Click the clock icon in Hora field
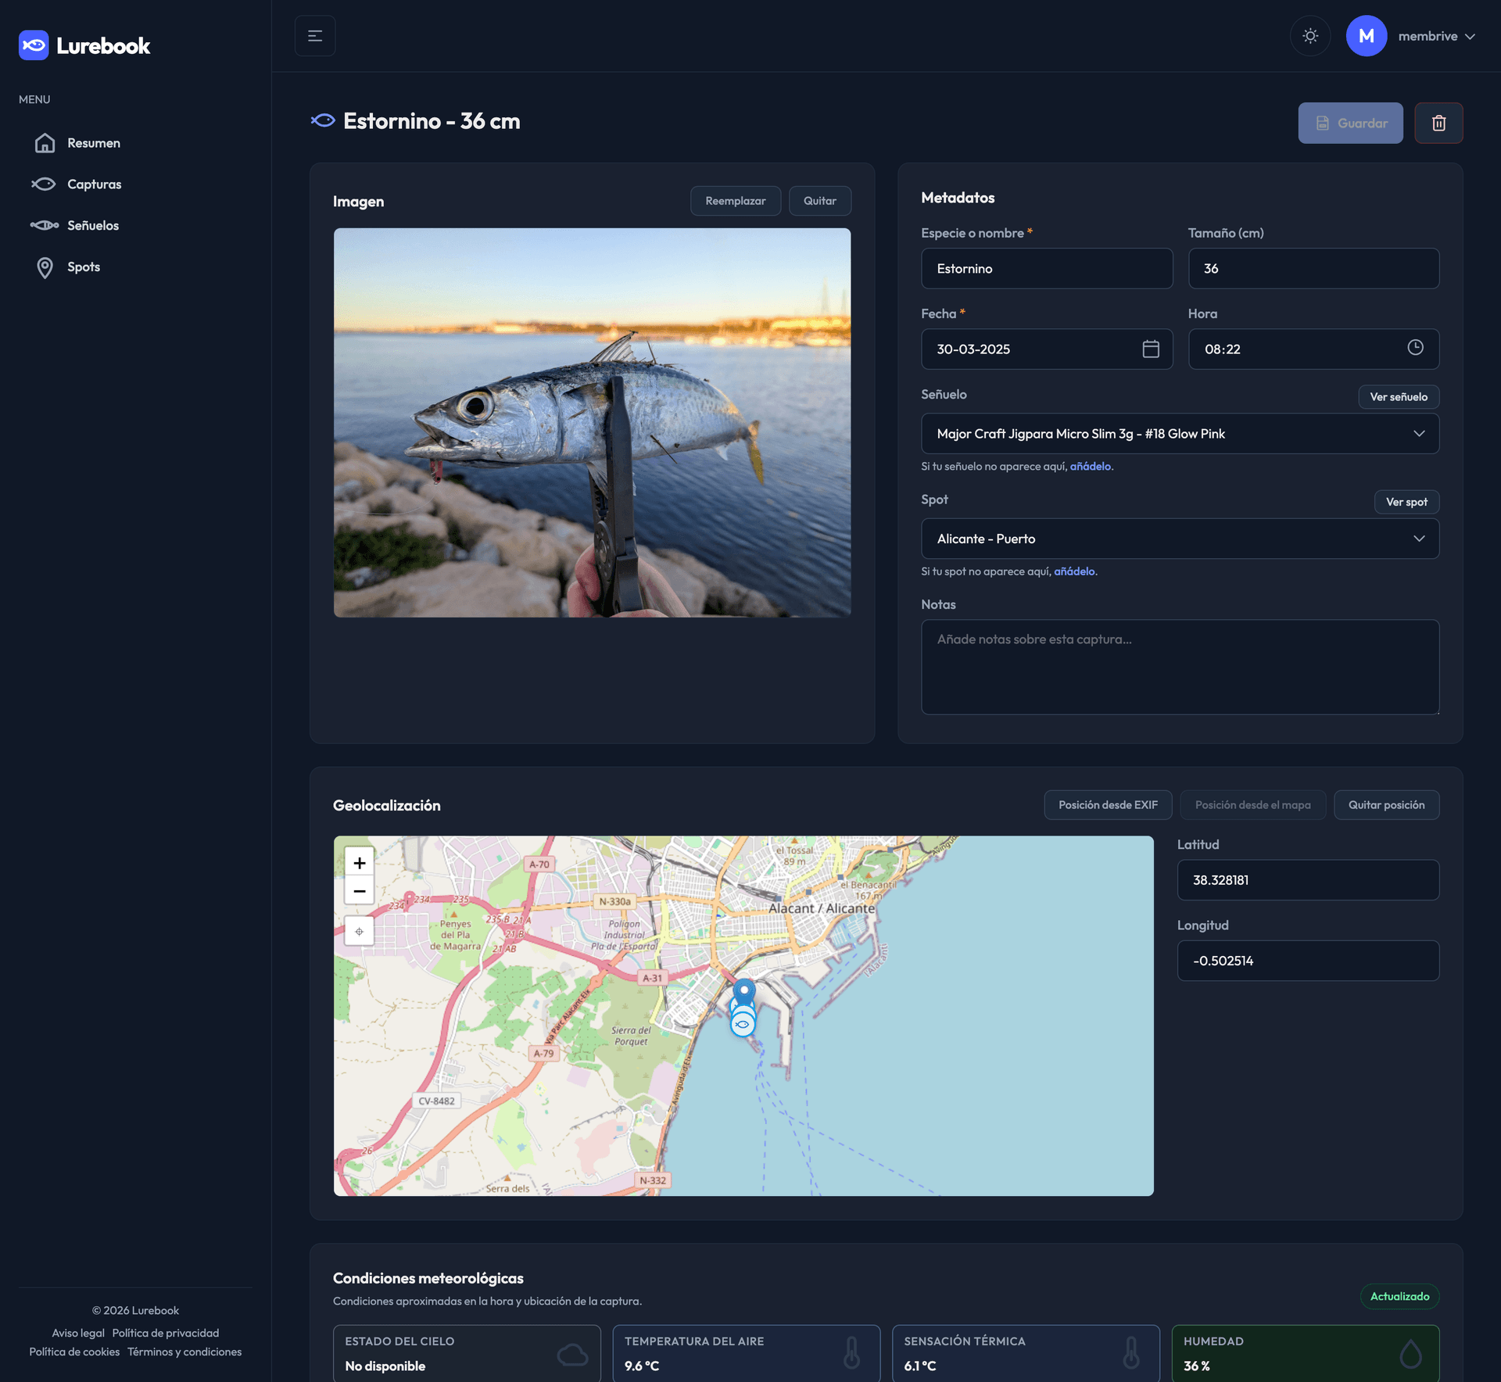 click(x=1415, y=348)
